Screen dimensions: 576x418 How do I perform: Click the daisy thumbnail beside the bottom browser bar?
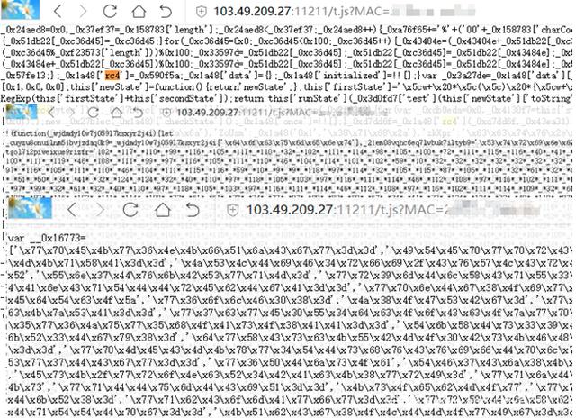(x=30, y=208)
